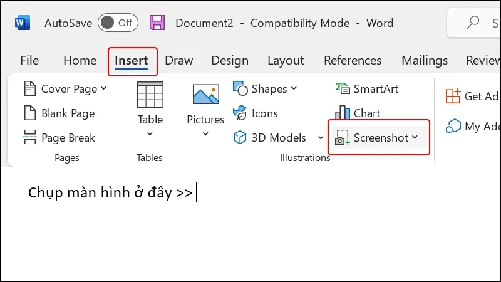501x282 pixels.
Task: Insert a Blank Page via its label
Action: [x=68, y=113]
